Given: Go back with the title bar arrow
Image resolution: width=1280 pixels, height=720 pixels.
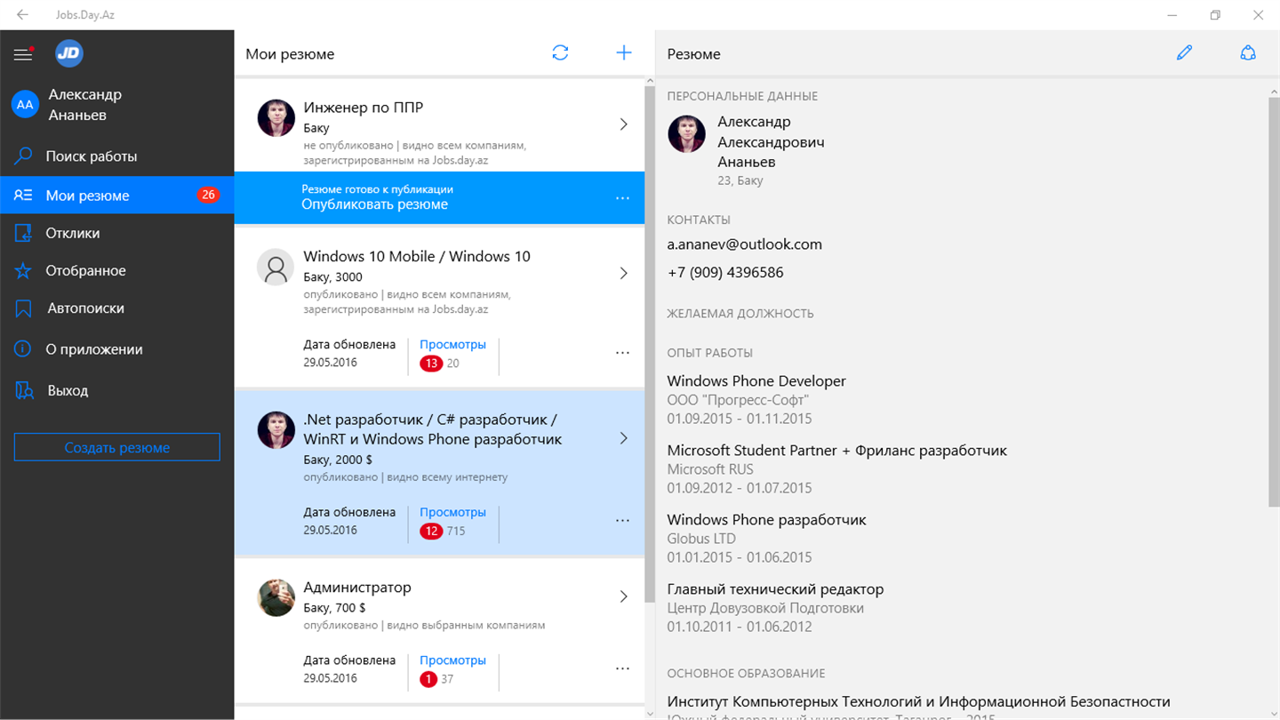Looking at the screenshot, I should [x=22, y=15].
